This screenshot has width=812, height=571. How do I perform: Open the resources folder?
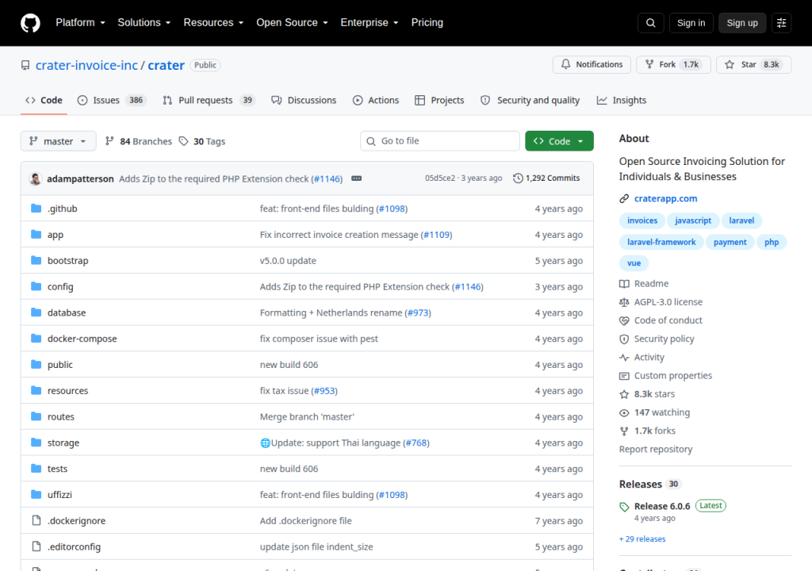point(68,391)
